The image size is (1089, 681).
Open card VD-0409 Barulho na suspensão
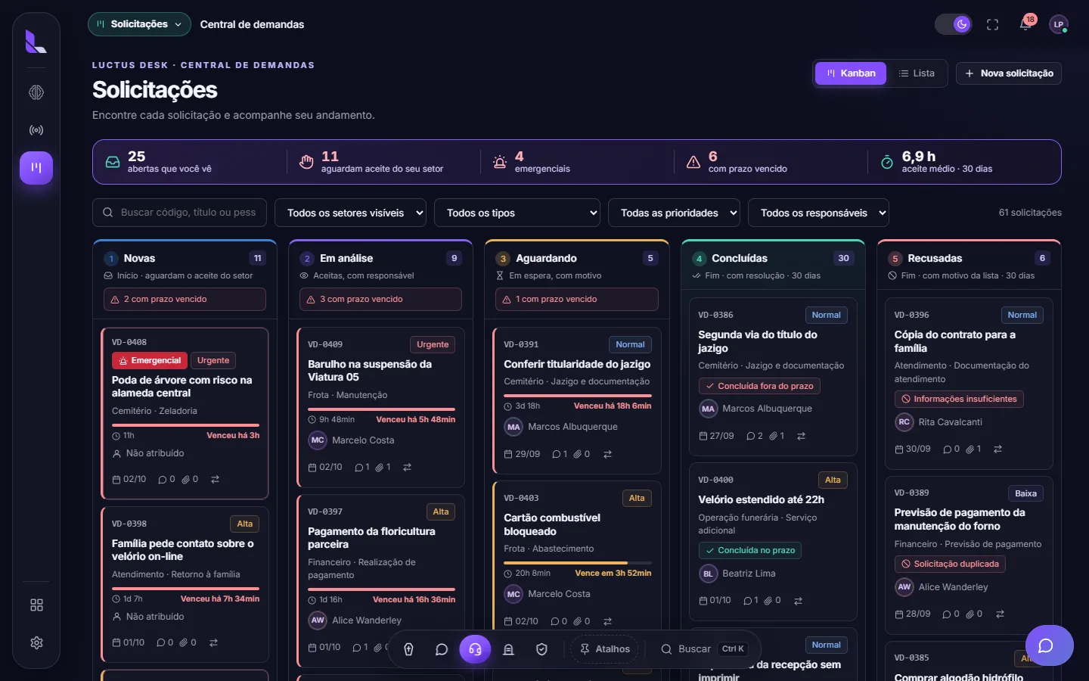381,408
